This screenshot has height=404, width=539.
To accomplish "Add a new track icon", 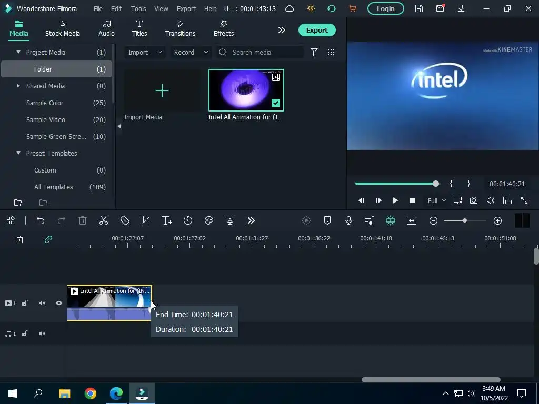I will [18, 239].
